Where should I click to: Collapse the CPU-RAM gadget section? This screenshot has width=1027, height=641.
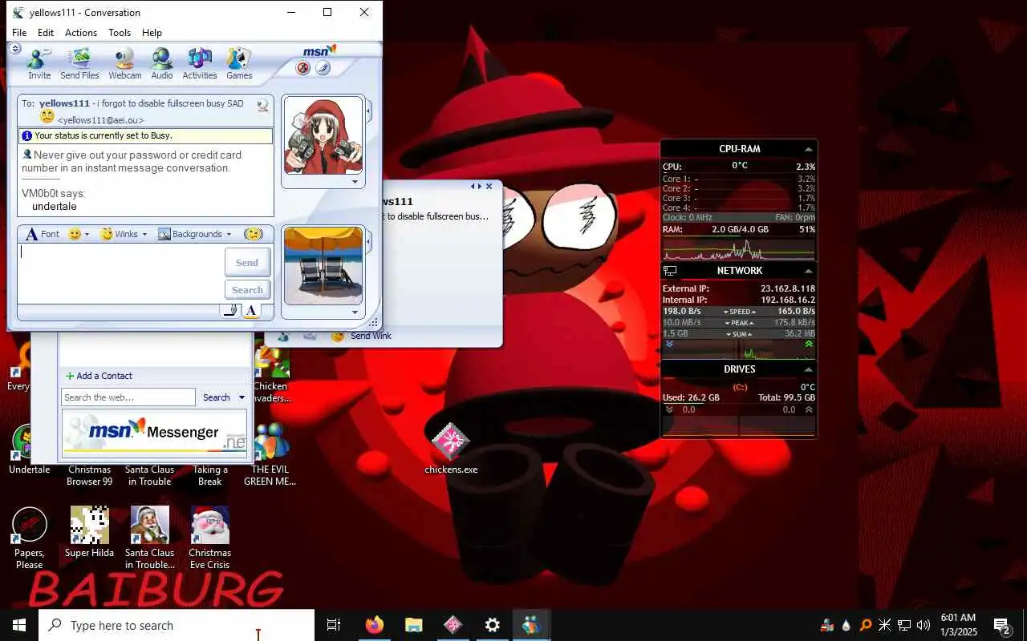pyautogui.click(x=808, y=149)
